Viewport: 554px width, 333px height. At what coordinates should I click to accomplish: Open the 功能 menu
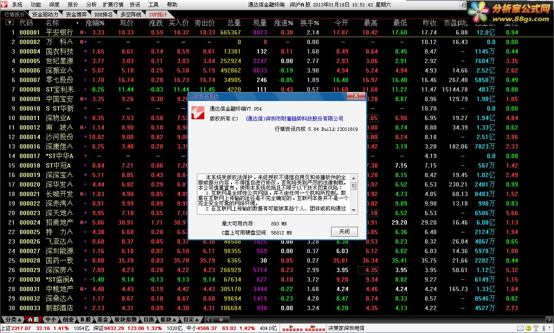(36, 5)
